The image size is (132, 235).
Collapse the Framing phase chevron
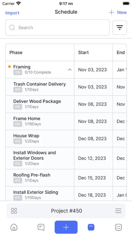pyautogui.click(x=70, y=70)
